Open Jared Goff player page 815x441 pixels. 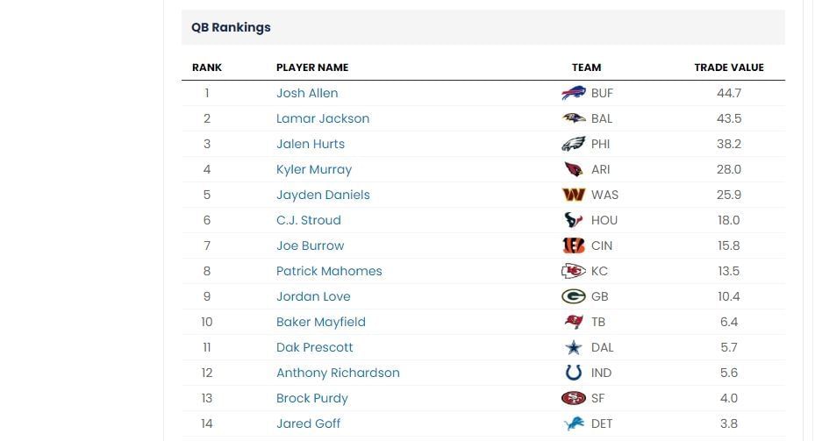(x=308, y=423)
